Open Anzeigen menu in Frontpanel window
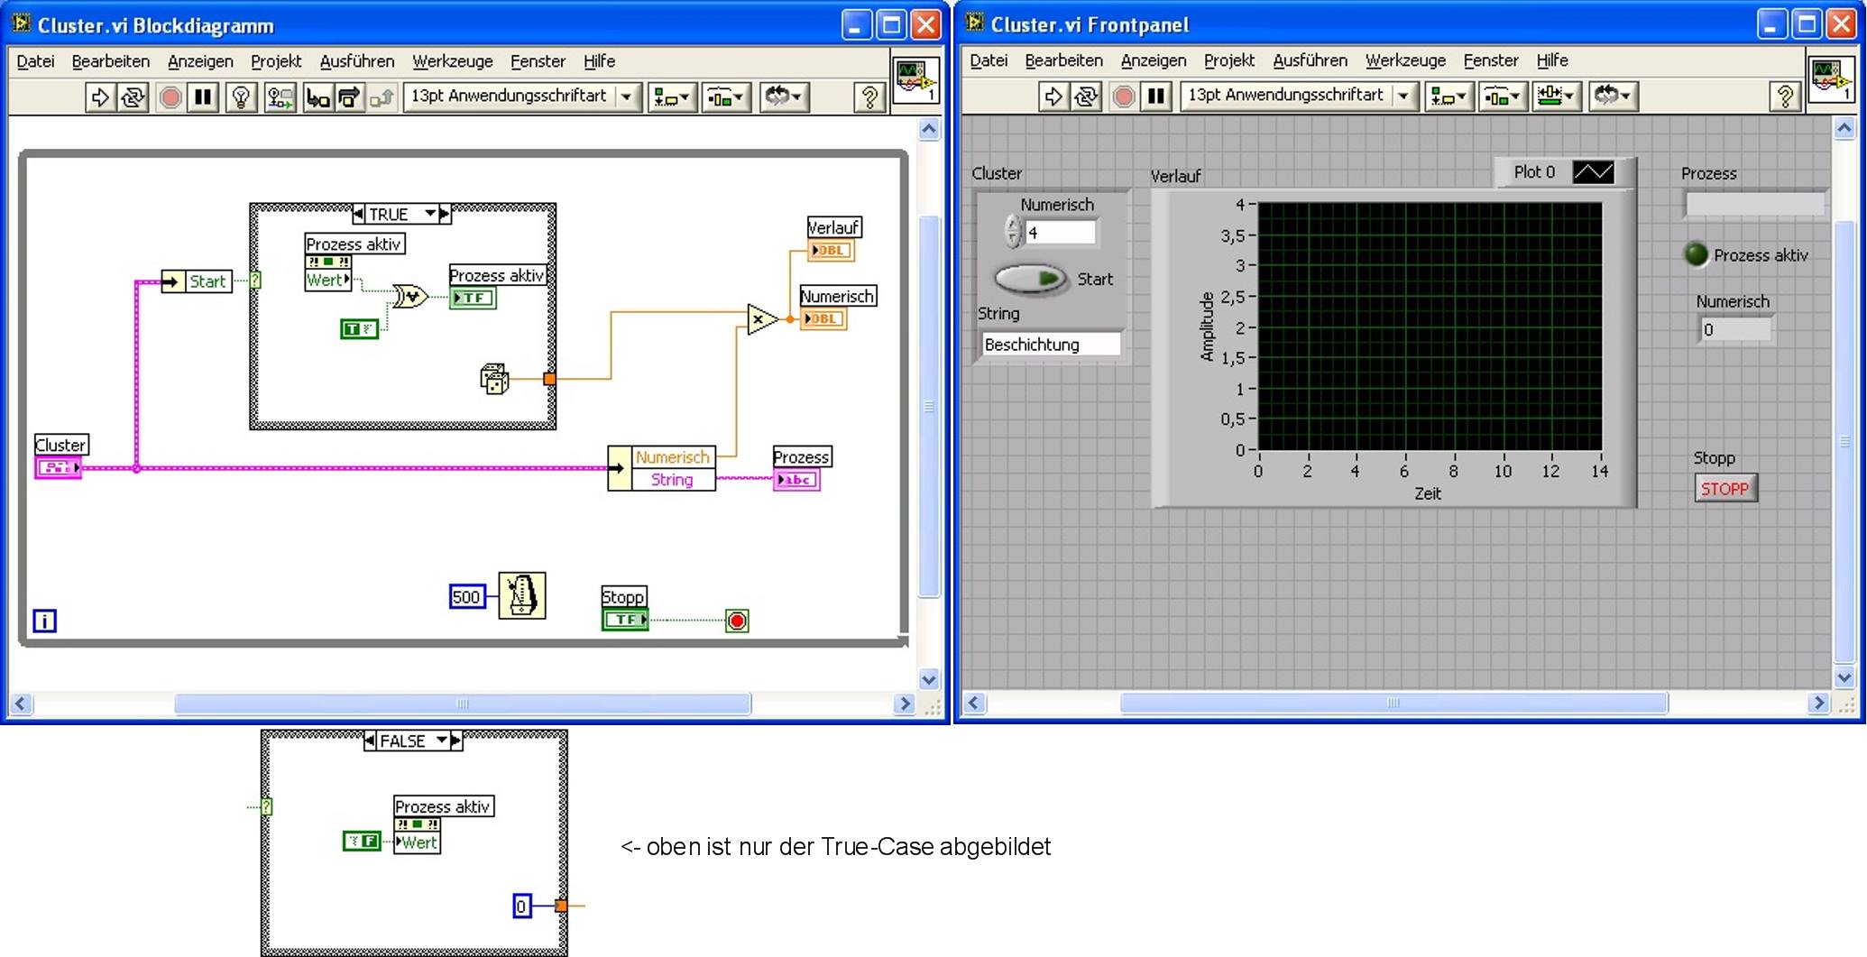 (1154, 60)
